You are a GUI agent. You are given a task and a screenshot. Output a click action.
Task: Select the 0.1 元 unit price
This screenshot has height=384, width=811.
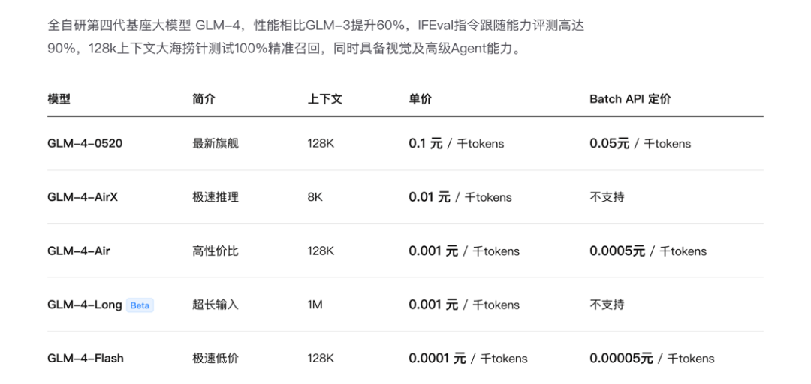pyautogui.click(x=426, y=143)
